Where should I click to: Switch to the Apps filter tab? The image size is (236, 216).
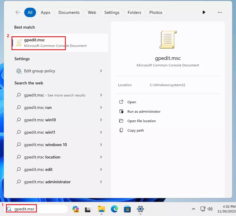click(45, 12)
